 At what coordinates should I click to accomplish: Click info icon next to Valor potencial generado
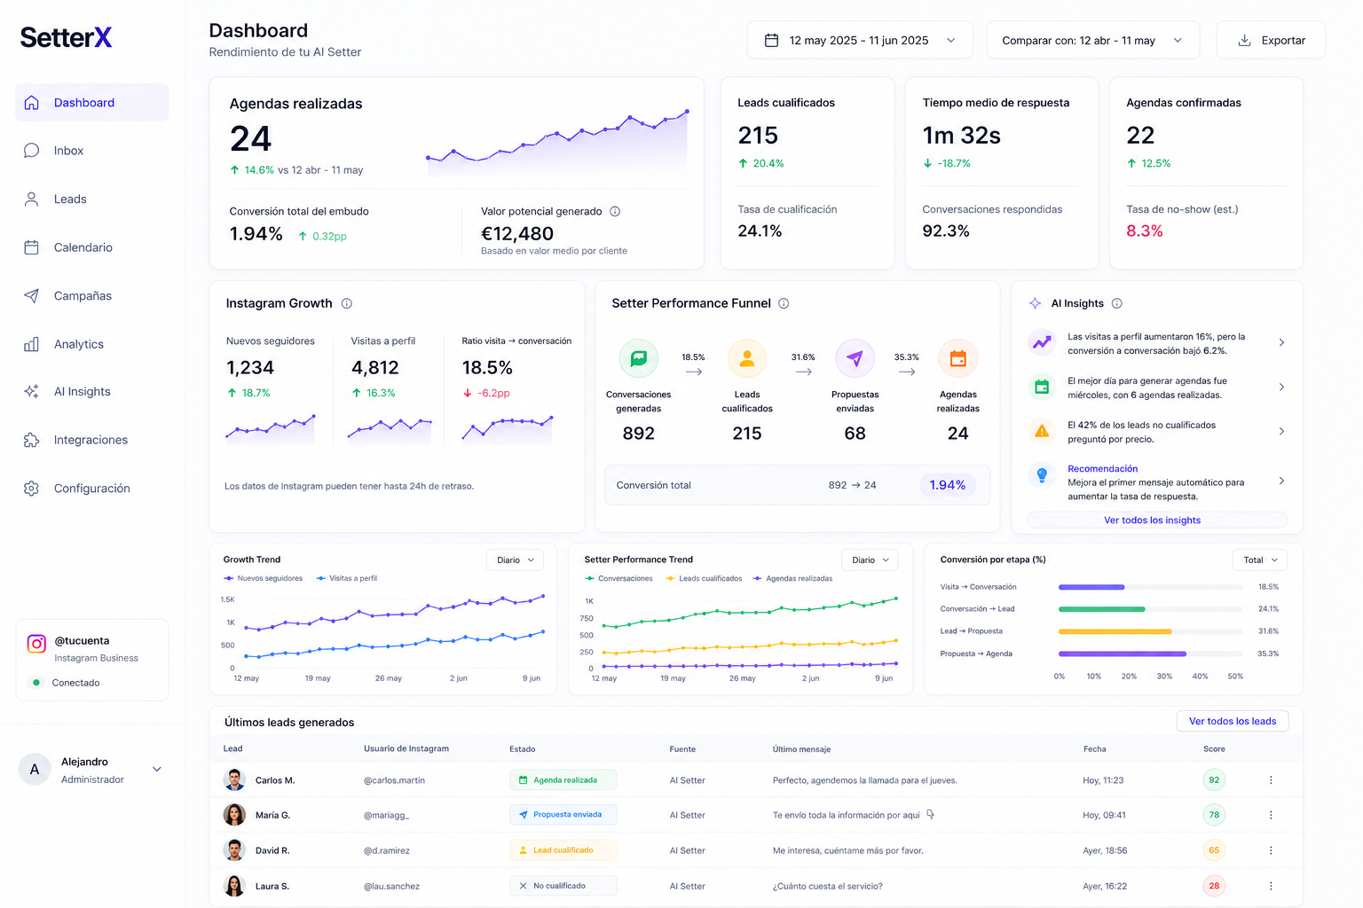coord(615,211)
